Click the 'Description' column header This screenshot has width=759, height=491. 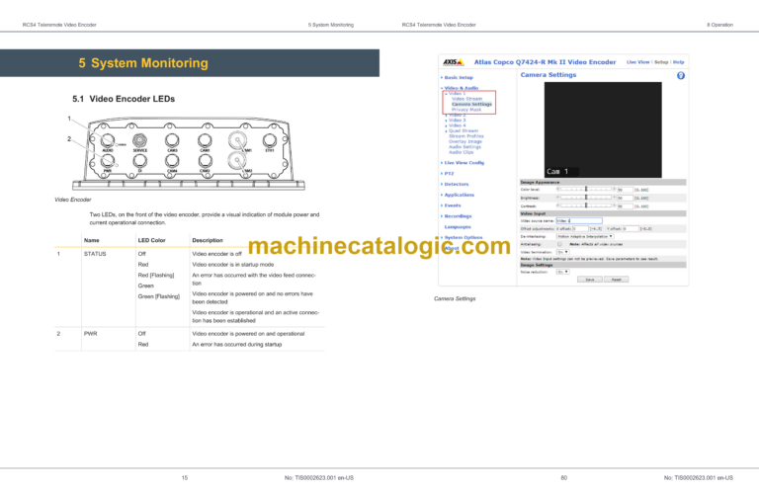[x=208, y=240]
